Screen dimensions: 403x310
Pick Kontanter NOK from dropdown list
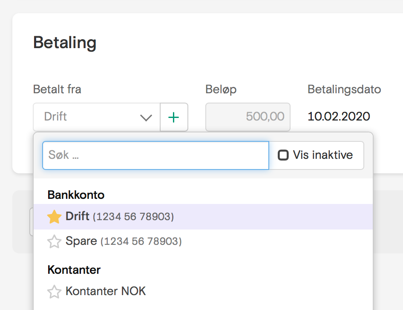pyautogui.click(x=203, y=292)
